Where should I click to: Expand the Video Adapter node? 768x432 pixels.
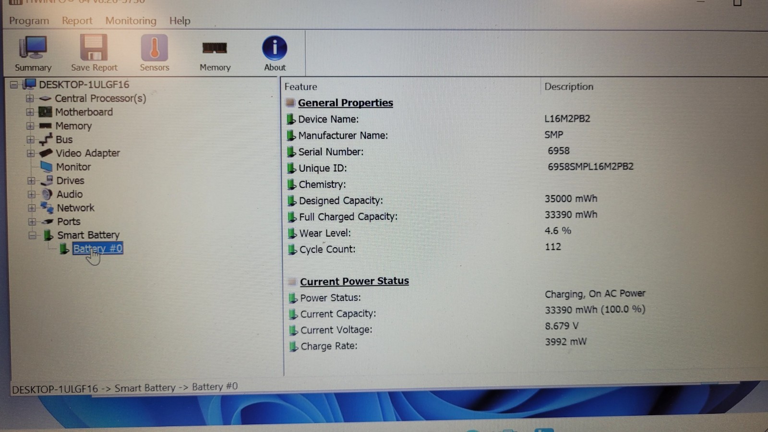tap(31, 154)
